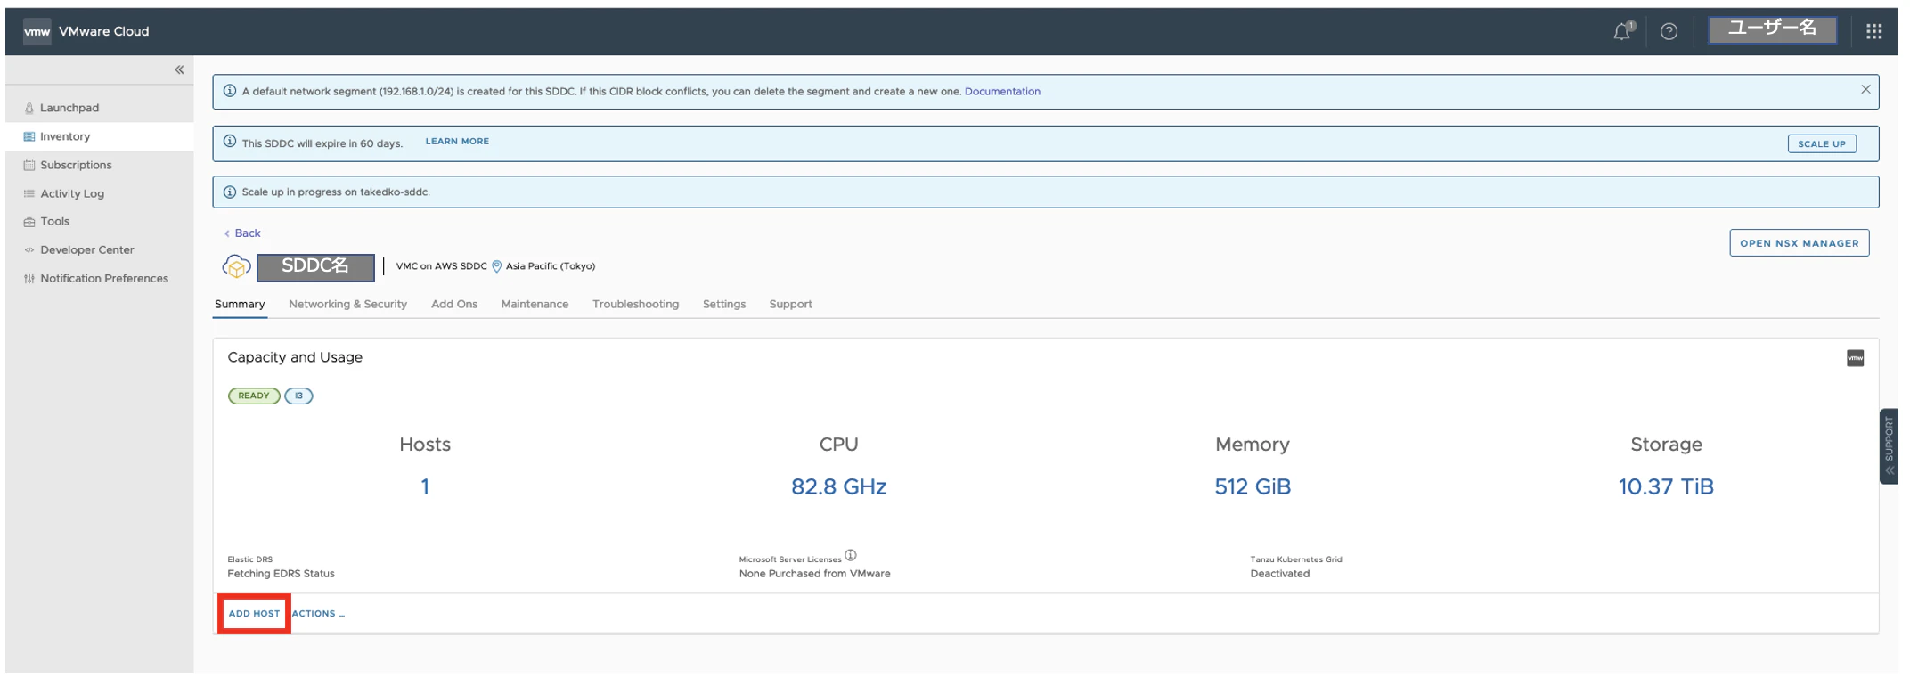Expand the SUPPORT side panel

(1889, 445)
